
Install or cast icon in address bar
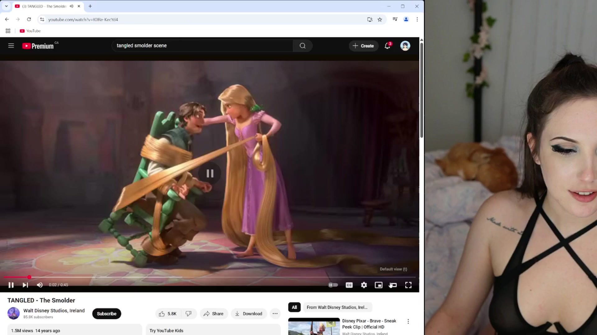370,19
